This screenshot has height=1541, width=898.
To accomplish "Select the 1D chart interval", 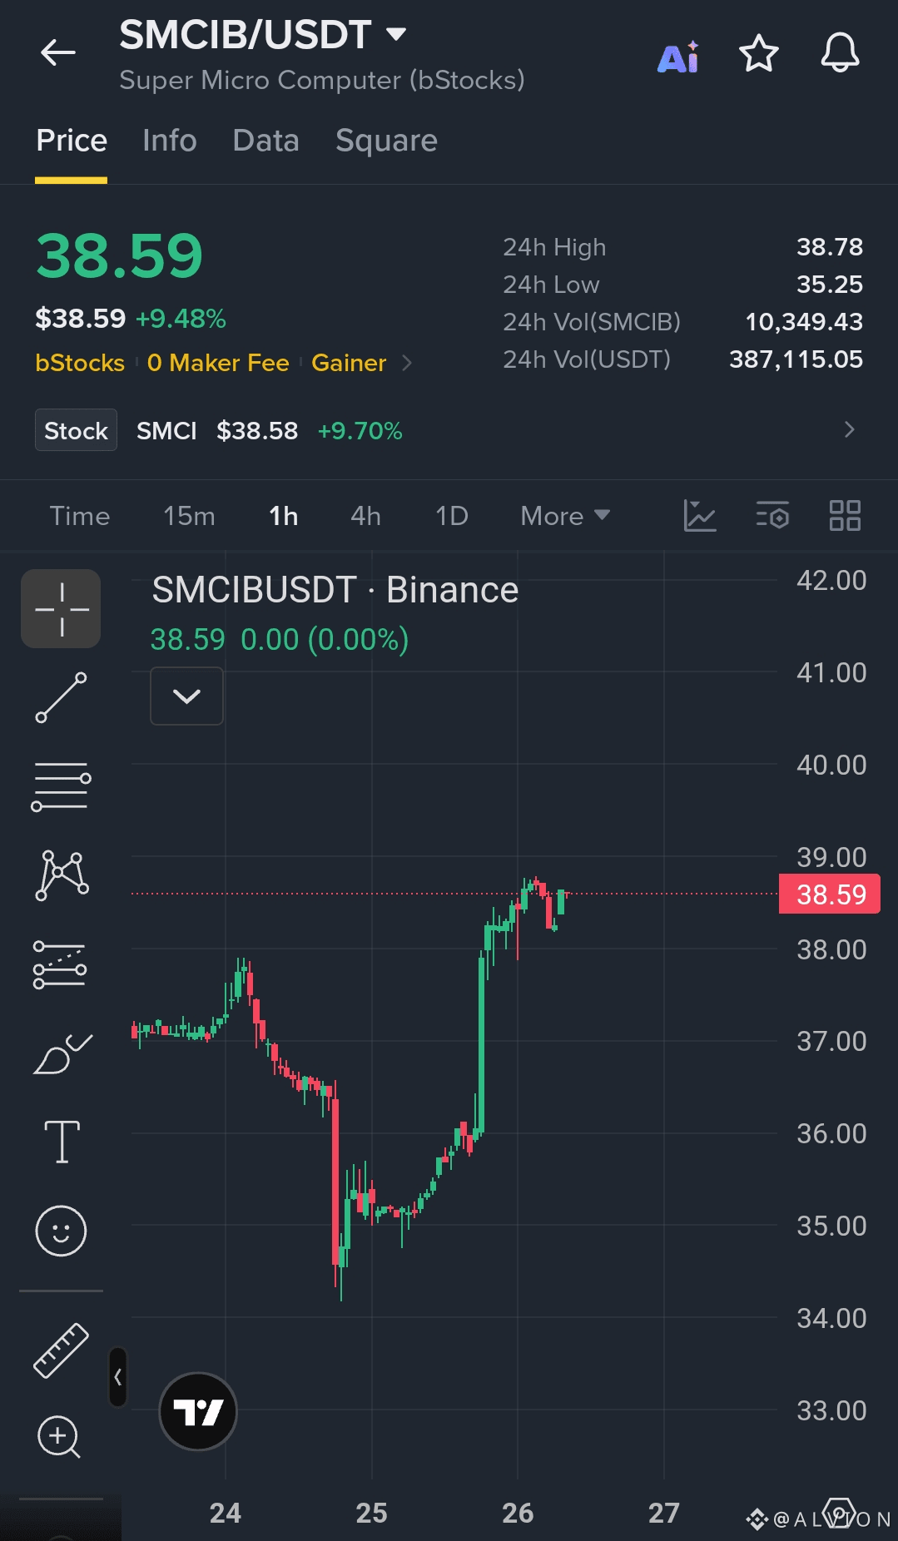I will (x=452, y=516).
